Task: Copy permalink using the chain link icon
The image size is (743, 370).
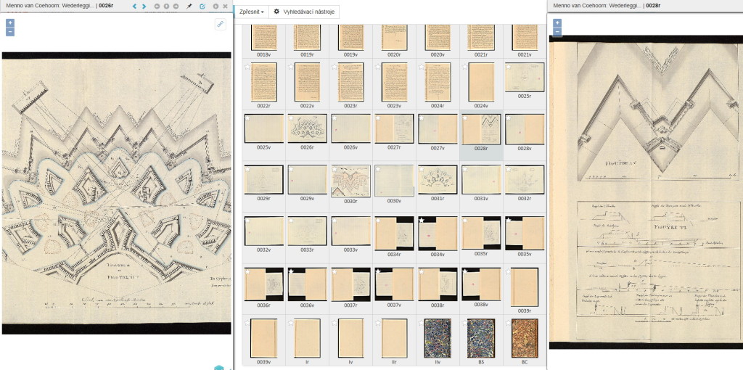Action: point(220,24)
